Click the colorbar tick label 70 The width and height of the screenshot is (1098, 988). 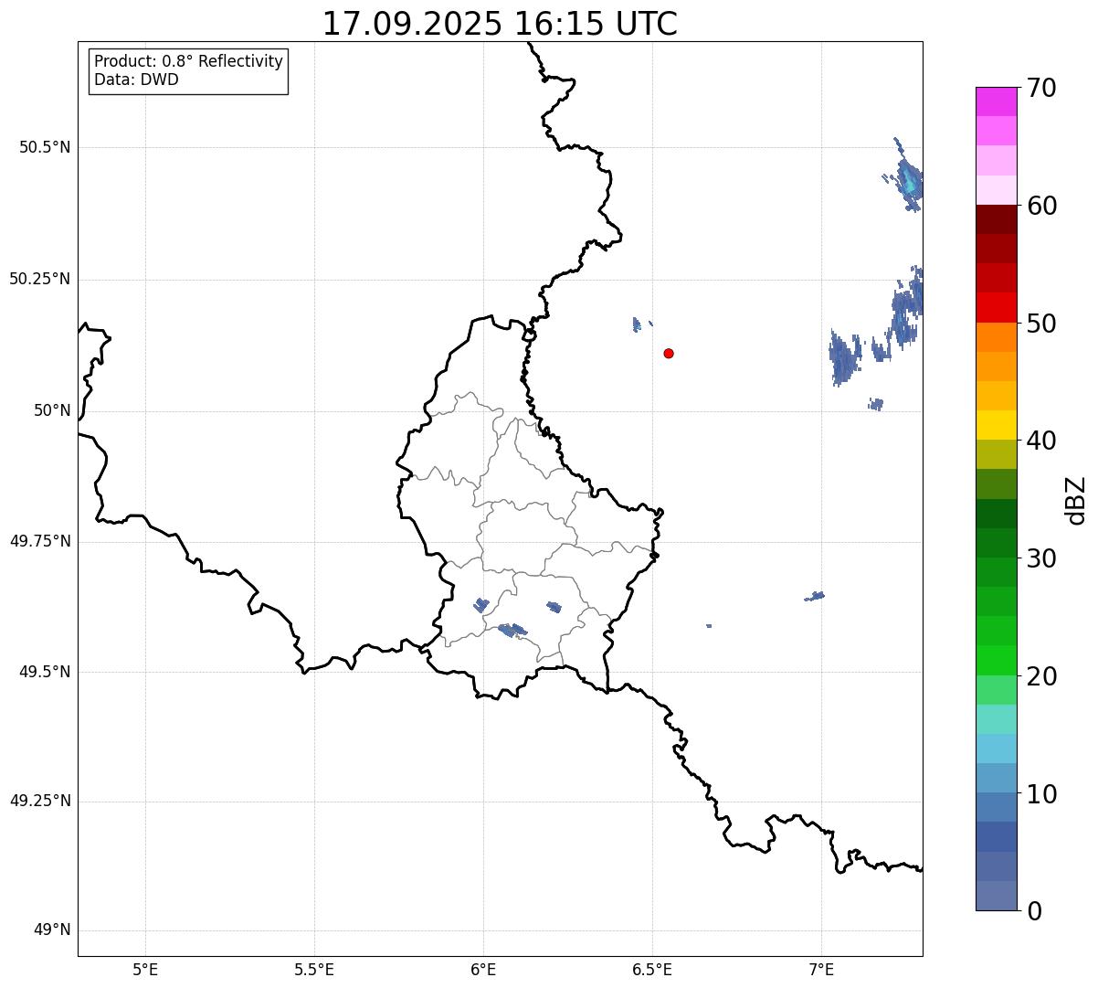pyautogui.click(x=1040, y=88)
